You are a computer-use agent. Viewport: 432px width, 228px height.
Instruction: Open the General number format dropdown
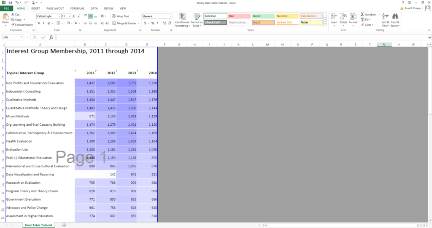tap(170, 16)
